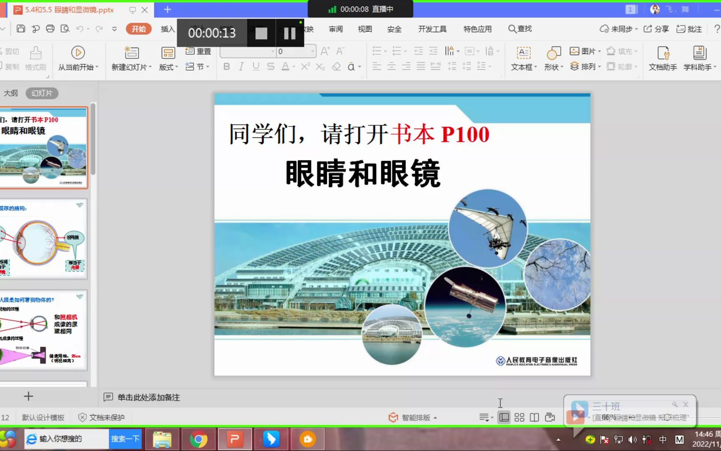Click the Save icon in quick access toolbar
Screen dimensions: 721x451
[x=21, y=29]
